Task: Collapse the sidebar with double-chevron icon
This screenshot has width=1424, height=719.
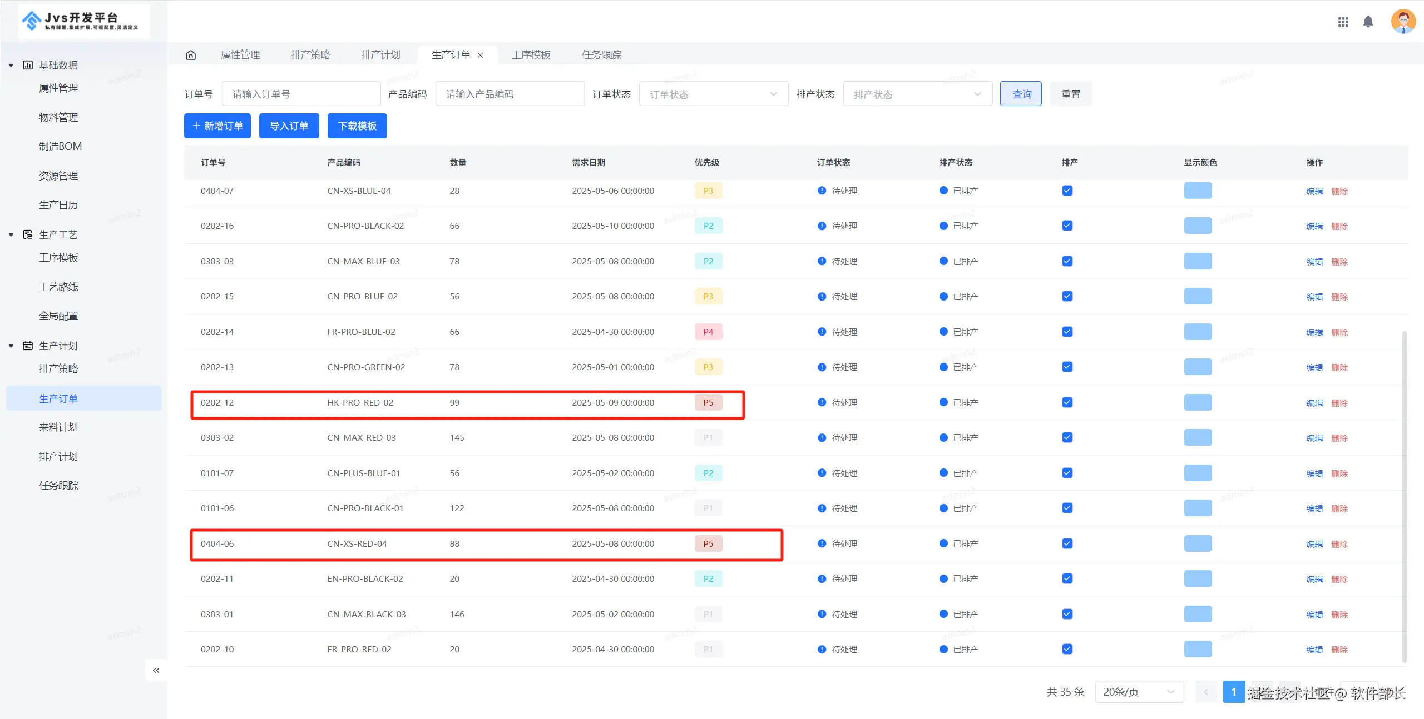Action: coord(156,670)
